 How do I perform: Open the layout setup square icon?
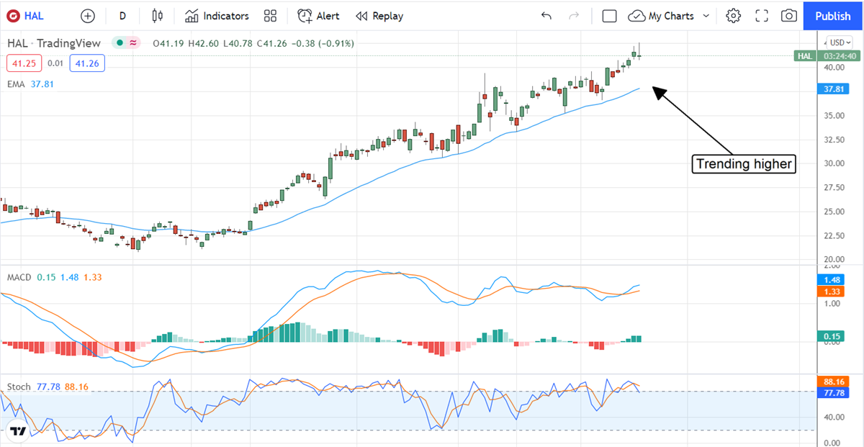click(609, 16)
